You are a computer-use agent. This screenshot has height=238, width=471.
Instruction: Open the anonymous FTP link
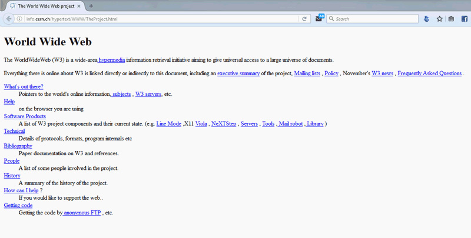[x=82, y=213]
